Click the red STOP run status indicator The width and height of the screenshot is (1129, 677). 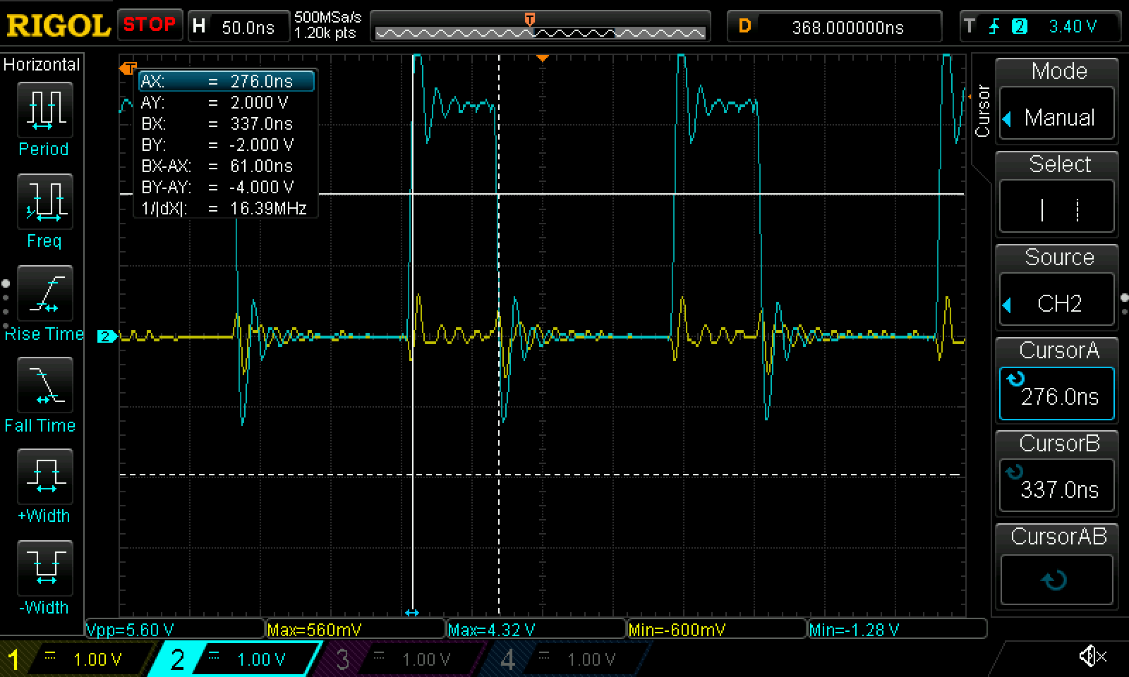point(149,25)
